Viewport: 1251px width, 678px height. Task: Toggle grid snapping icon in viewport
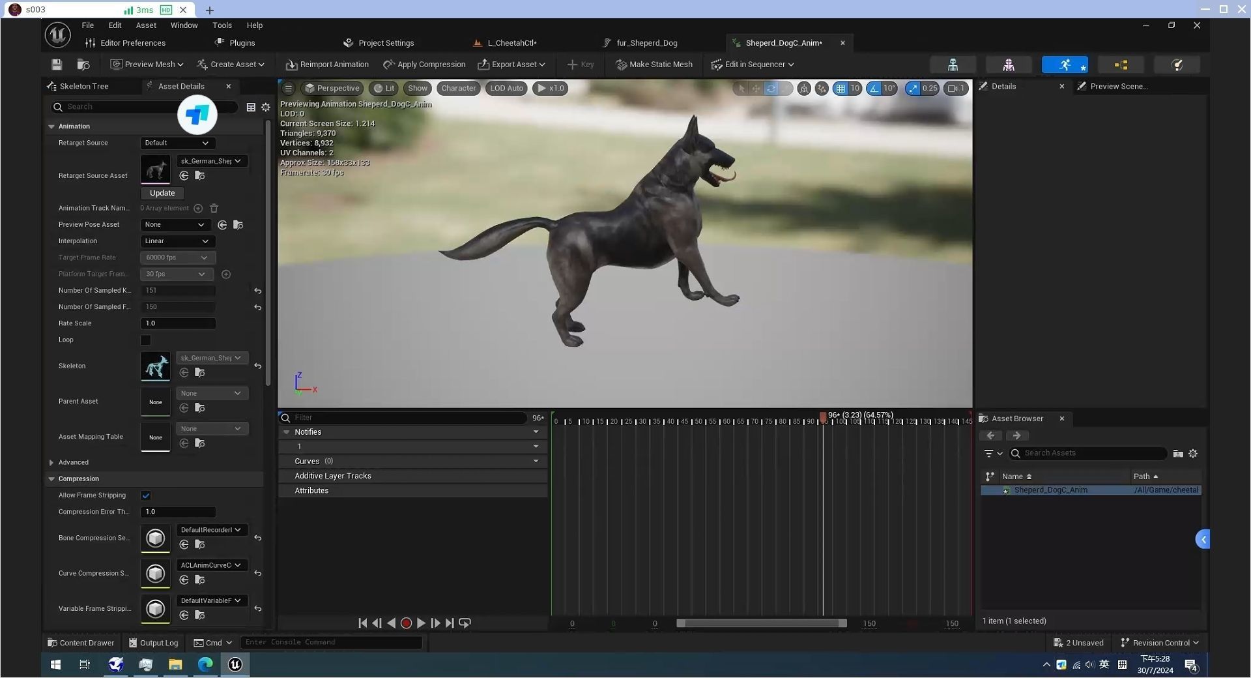841,88
